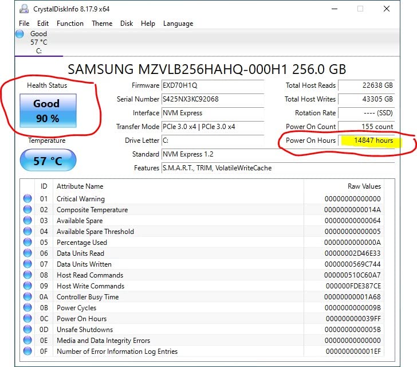Click the status orb for Controller Busy Time
The image size is (417, 367).
[x=27, y=296]
